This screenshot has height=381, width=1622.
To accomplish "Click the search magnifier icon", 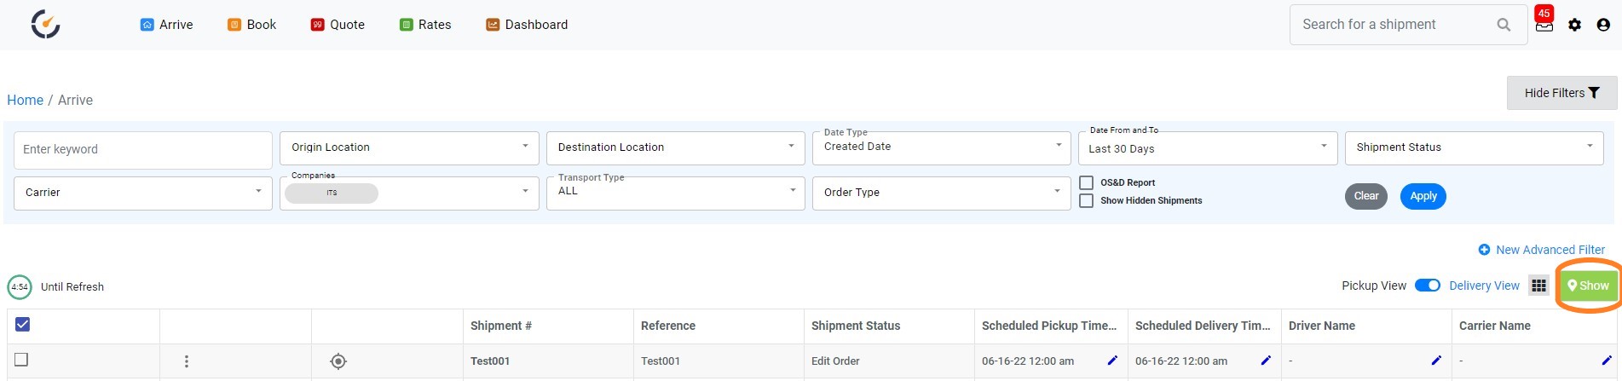I will (x=1504, y=25).
